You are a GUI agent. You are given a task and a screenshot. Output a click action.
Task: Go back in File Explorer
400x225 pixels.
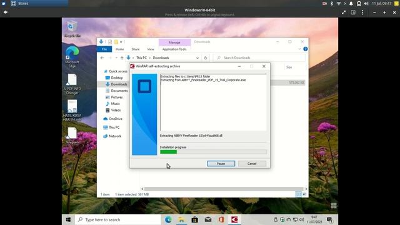coord(102,58)
